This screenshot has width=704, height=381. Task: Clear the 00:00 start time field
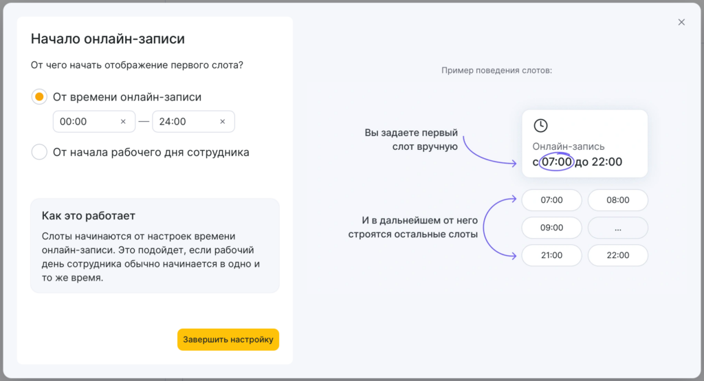tap(123, 122)
